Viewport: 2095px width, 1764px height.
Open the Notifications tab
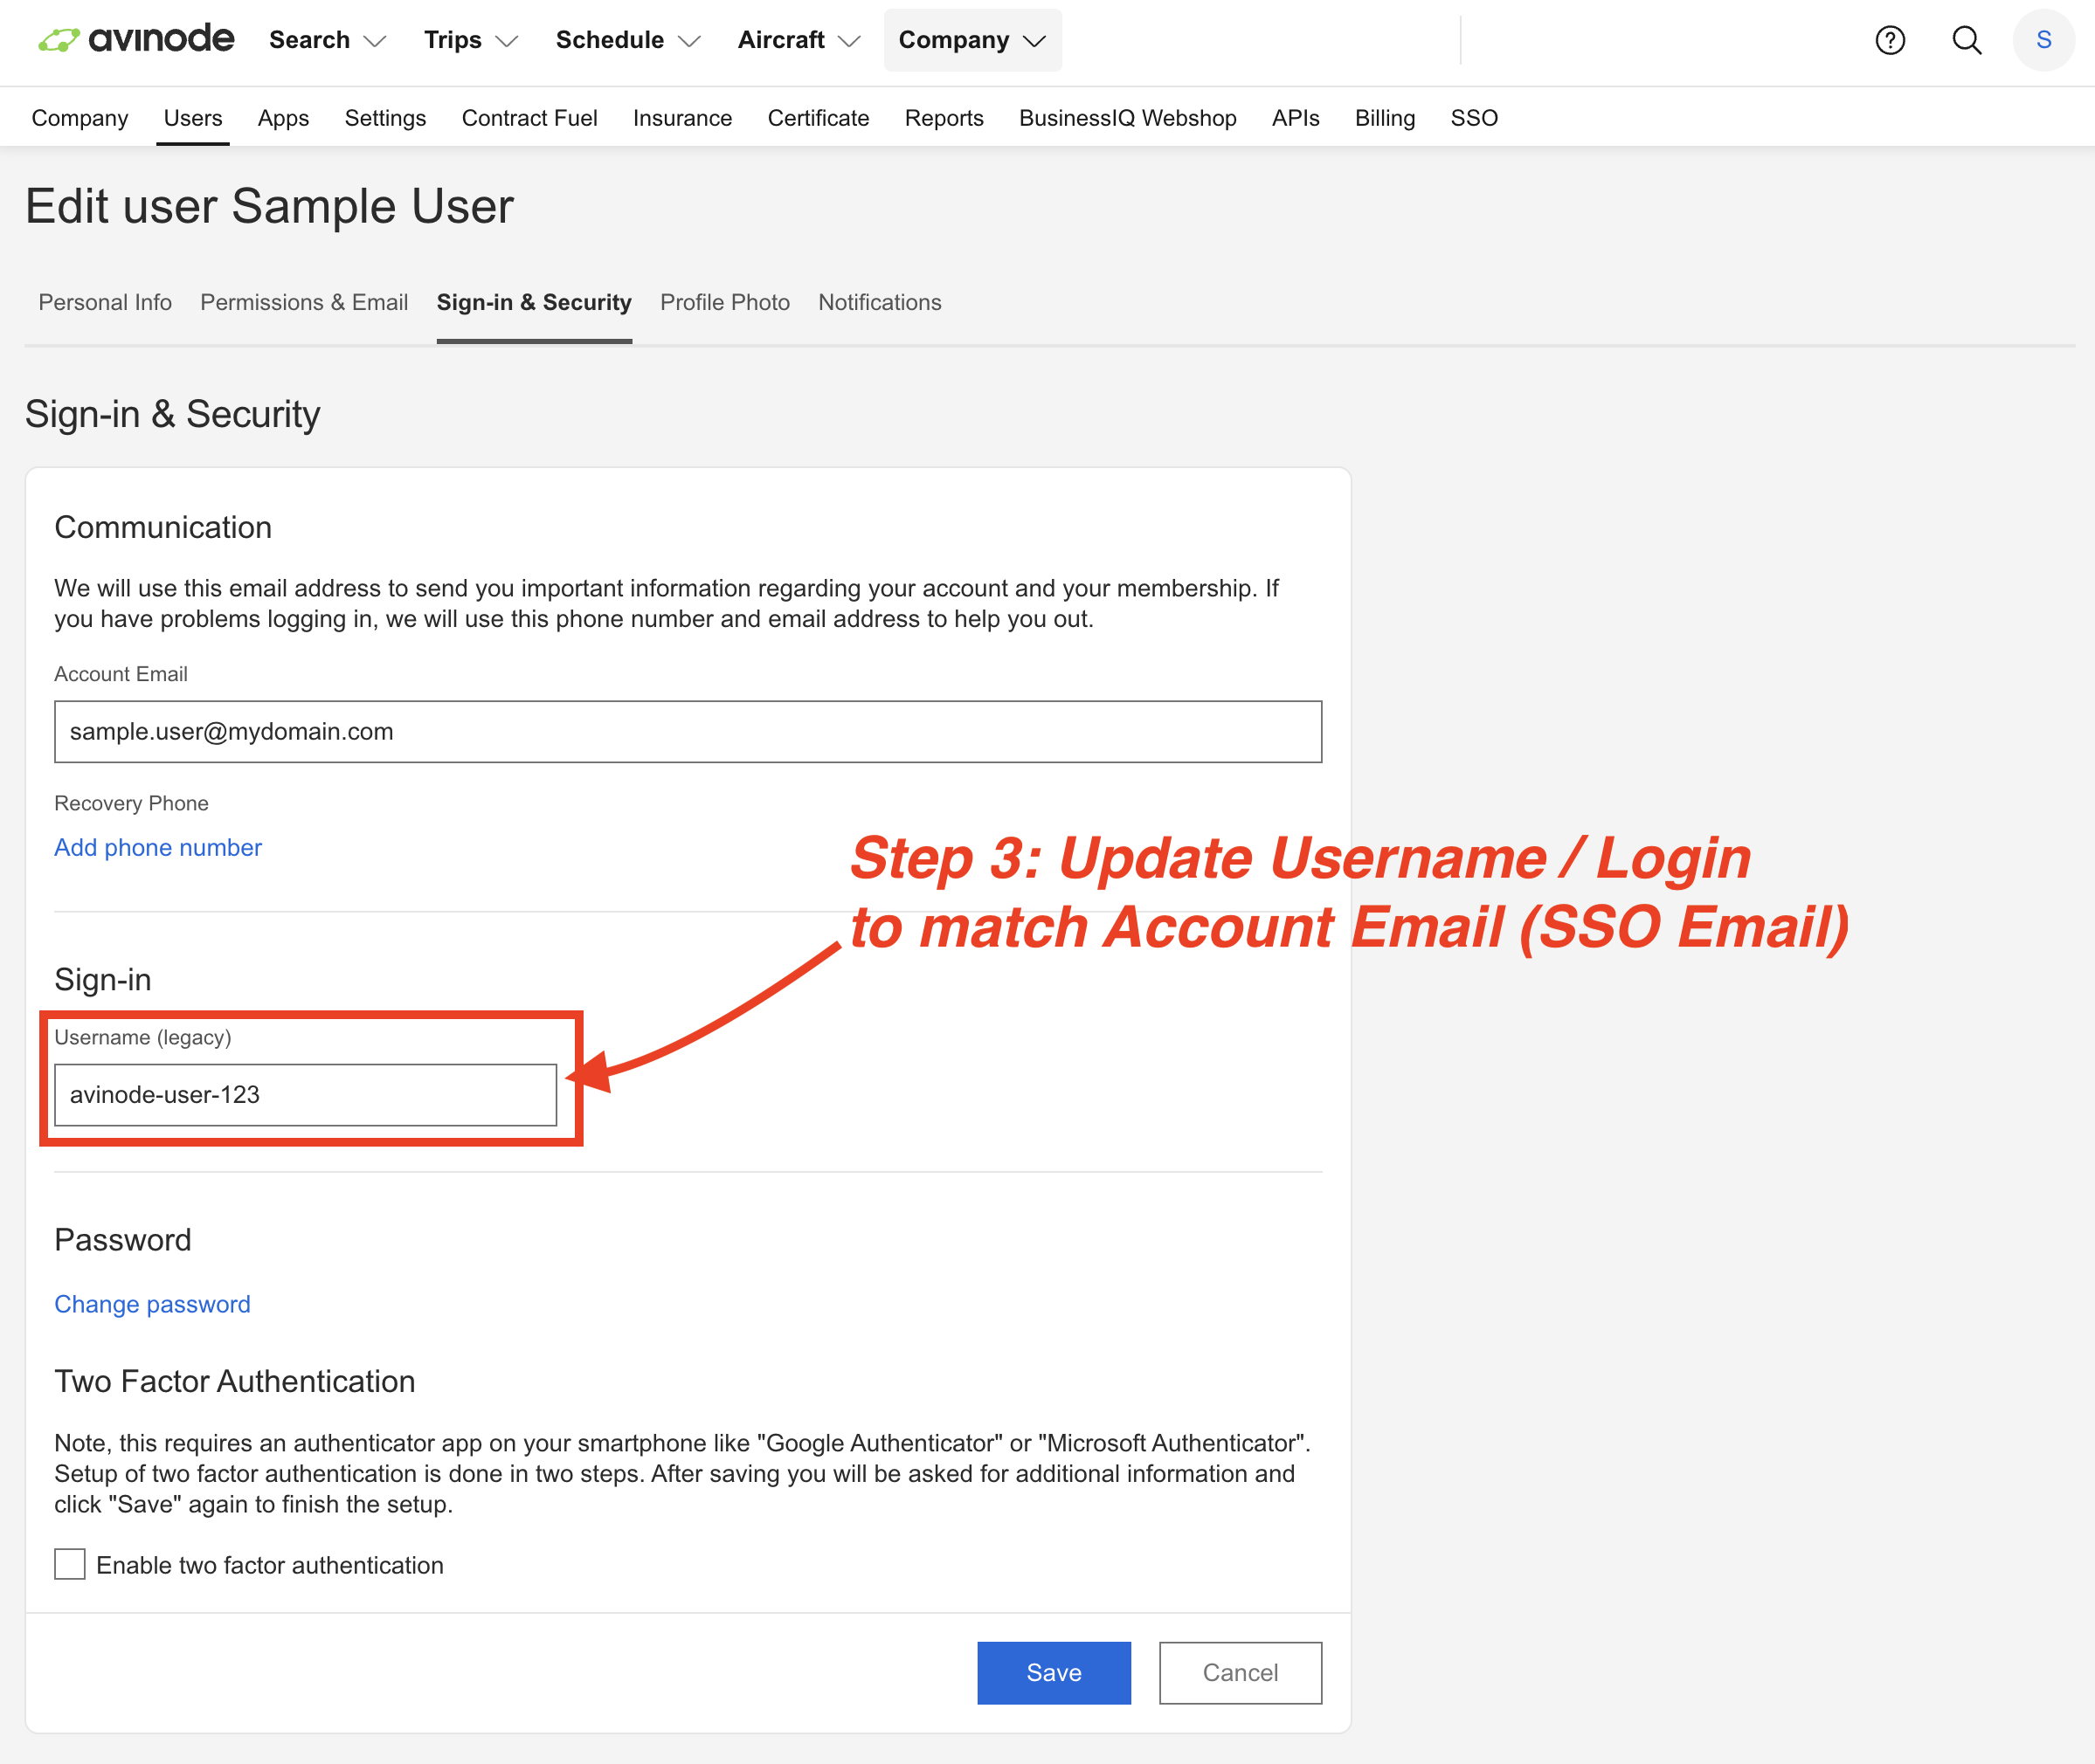pyautogui.click(x=880, y=302)
